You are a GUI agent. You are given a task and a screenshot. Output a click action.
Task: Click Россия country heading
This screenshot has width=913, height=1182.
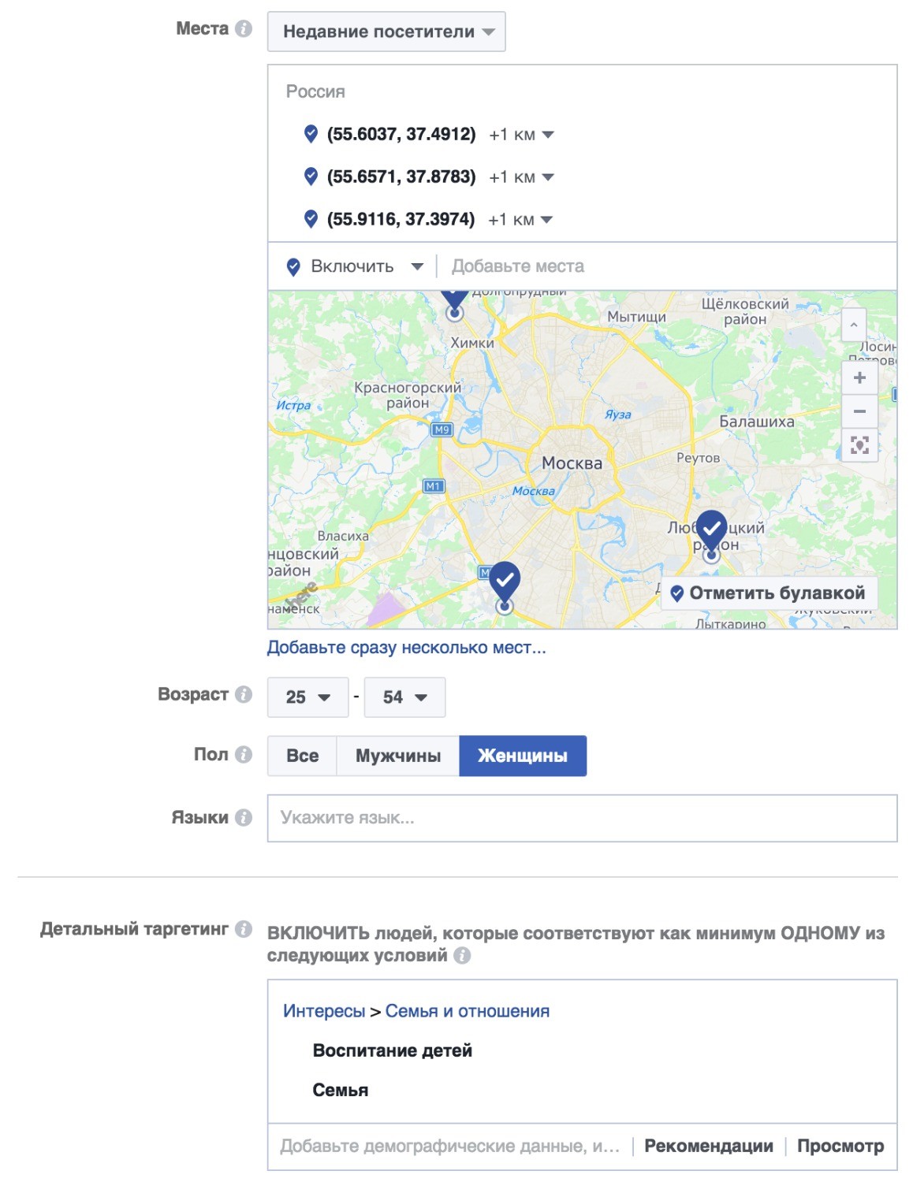[x=315, y=92]
